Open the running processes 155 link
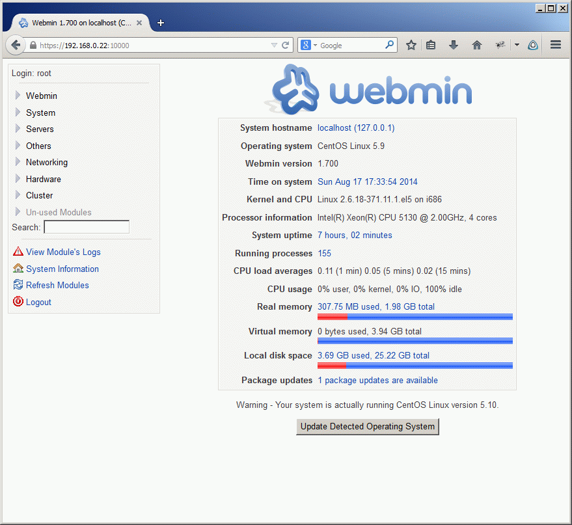The width and height of the screenshot is (572, 525). (324, 253)
